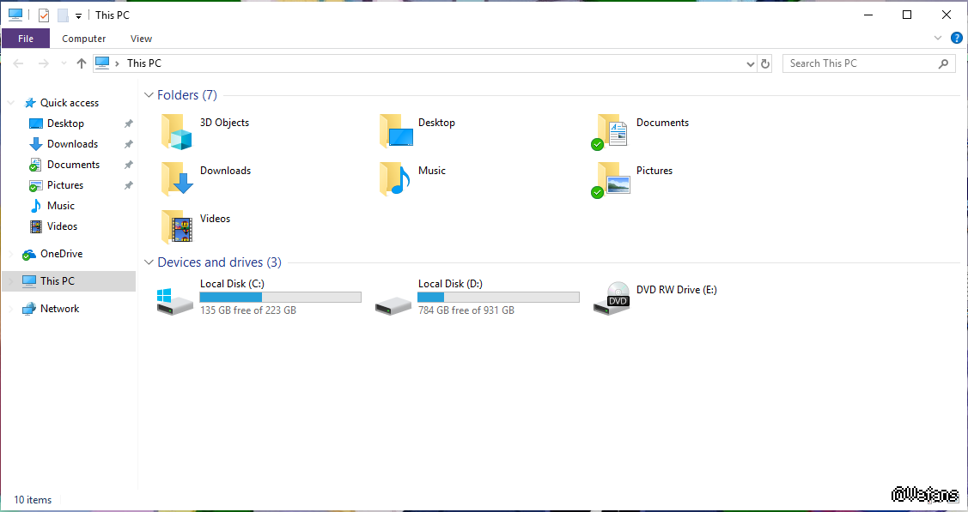Open the View ribbon tab
The image size is (968, 512).
click(141, 39)
